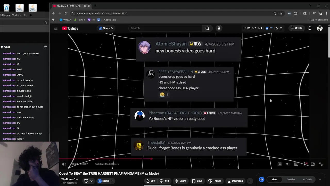The height and width of the screenshot is (186, 330).
Task: Dislike the video showing 418
Action: point(164,181)
